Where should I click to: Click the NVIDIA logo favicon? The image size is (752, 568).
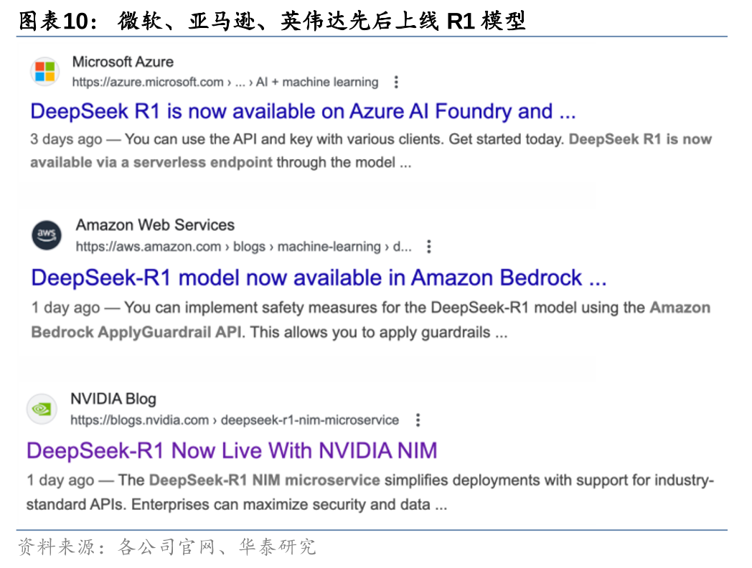coord(42,410)
